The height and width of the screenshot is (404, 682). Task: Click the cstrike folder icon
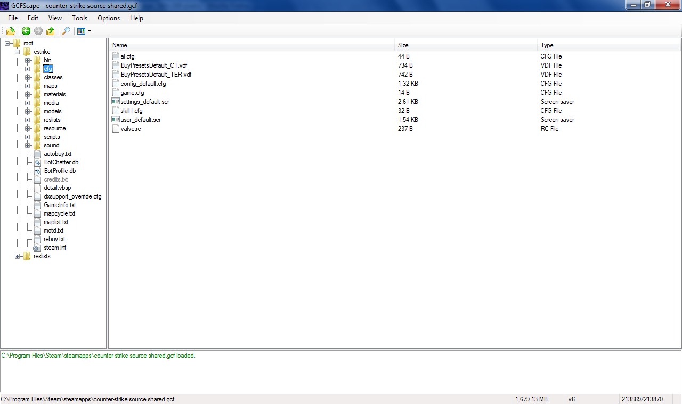pos(27,52)
